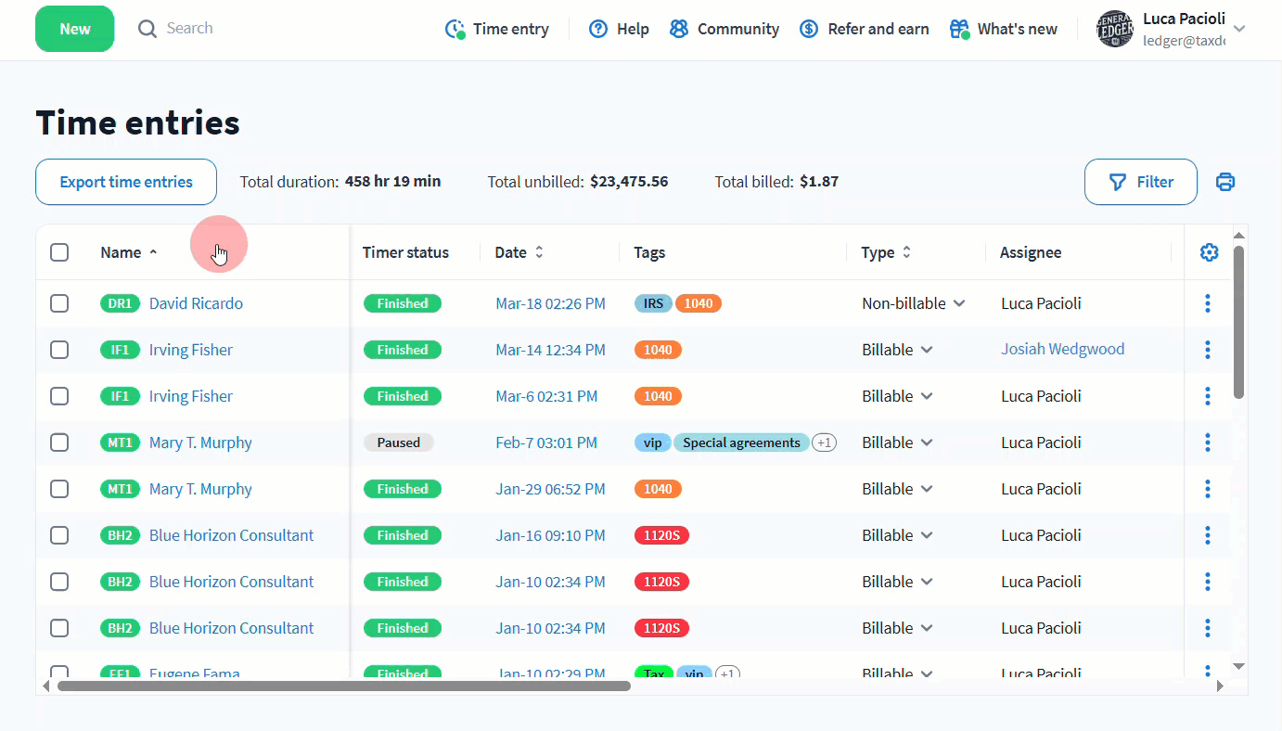Click the DR1 client badge

[120, 303]
